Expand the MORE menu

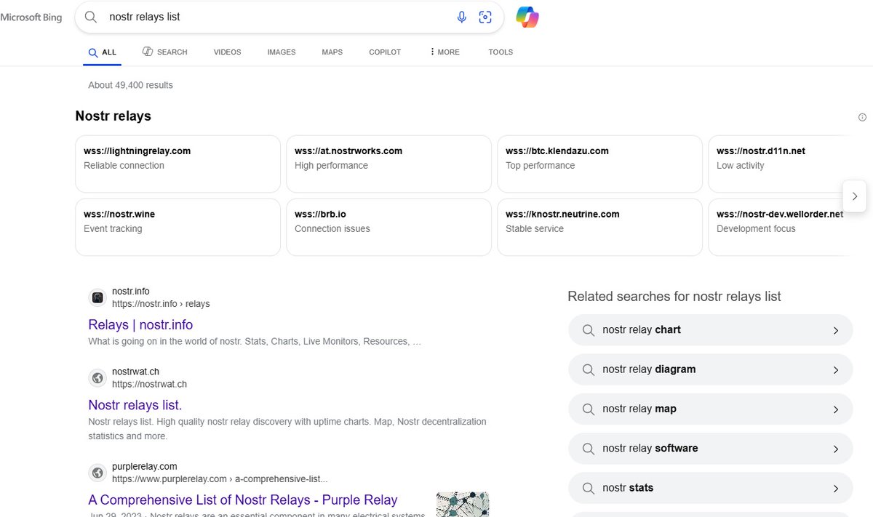click(445, 52)
